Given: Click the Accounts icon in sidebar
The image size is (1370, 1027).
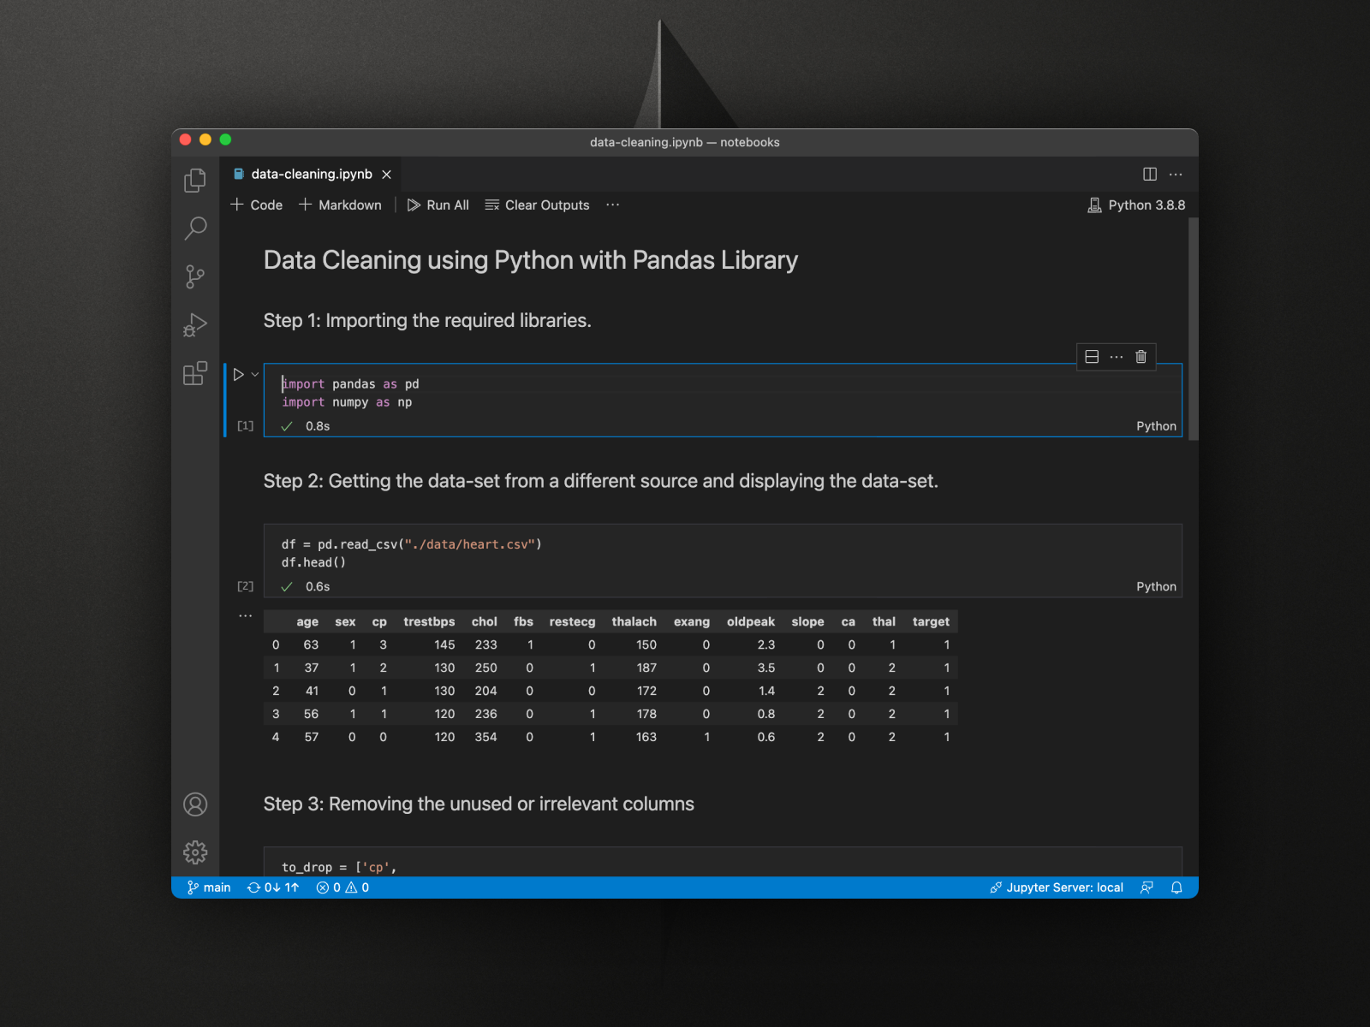Looking at the screenshot, I should pyautogui.click(x=195, y=804).
